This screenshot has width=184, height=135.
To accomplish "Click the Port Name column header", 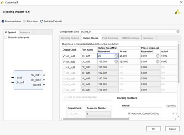I will 87,50.
